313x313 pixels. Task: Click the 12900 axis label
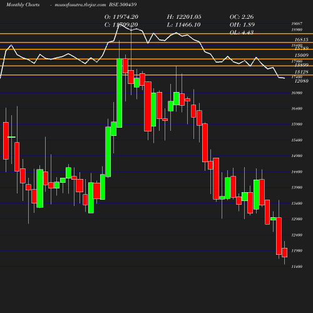coord(297,219)
